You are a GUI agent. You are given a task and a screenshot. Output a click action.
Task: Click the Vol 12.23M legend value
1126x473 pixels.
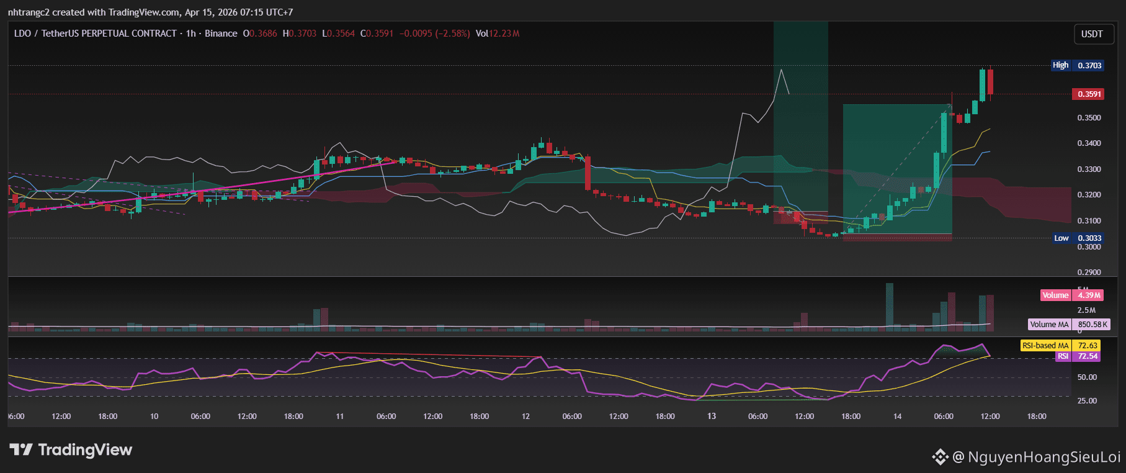[x=498, y=34]
